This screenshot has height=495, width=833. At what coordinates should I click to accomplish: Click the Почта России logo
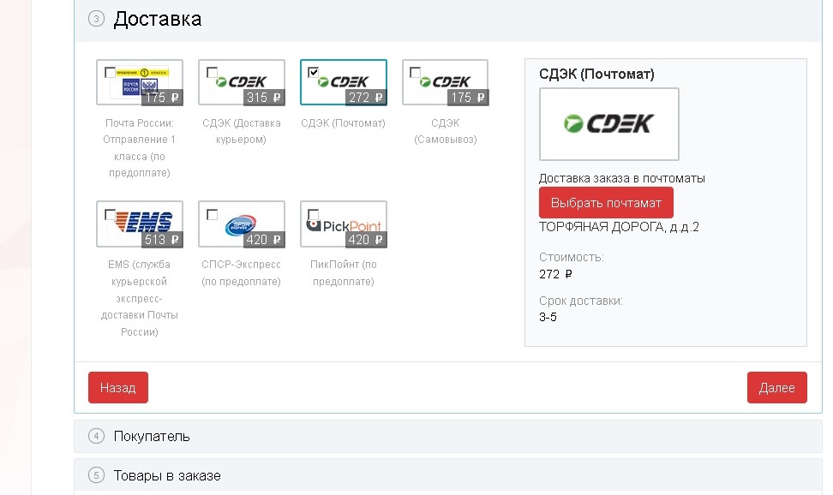click(x=140, y=83)
